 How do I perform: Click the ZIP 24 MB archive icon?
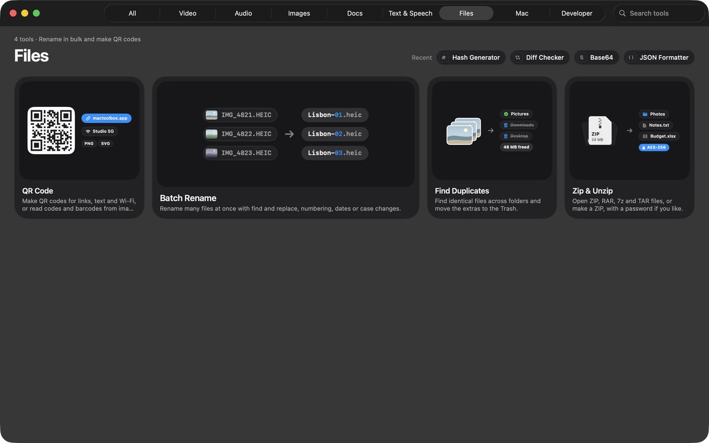click(600, 131)
